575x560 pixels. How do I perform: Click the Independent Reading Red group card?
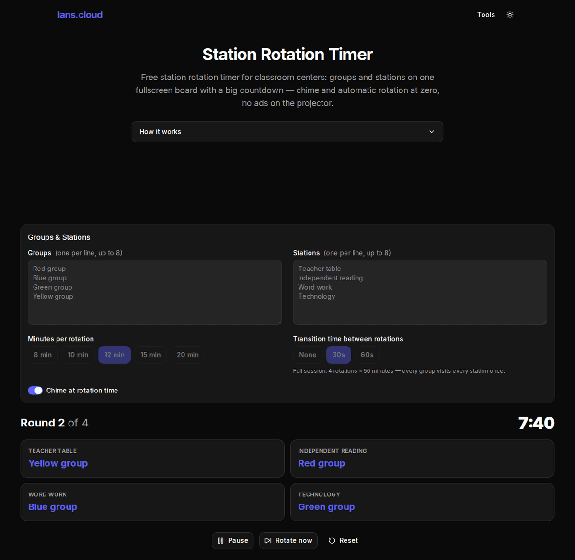pyautogui.click(x=422, y=459)
